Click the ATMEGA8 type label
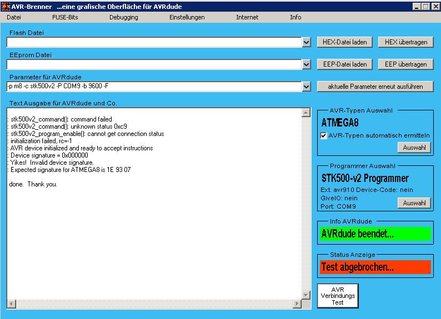 click(340, 123)
